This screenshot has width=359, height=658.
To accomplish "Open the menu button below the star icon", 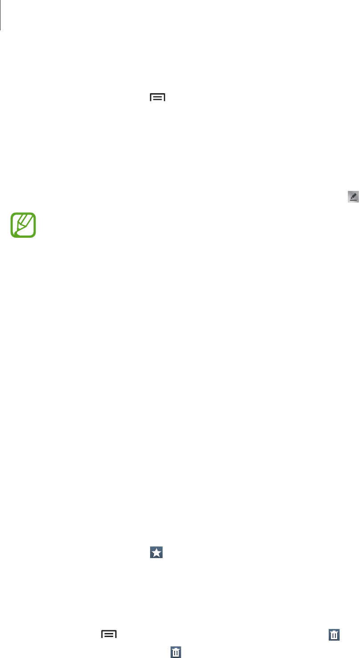I will 109,634.
